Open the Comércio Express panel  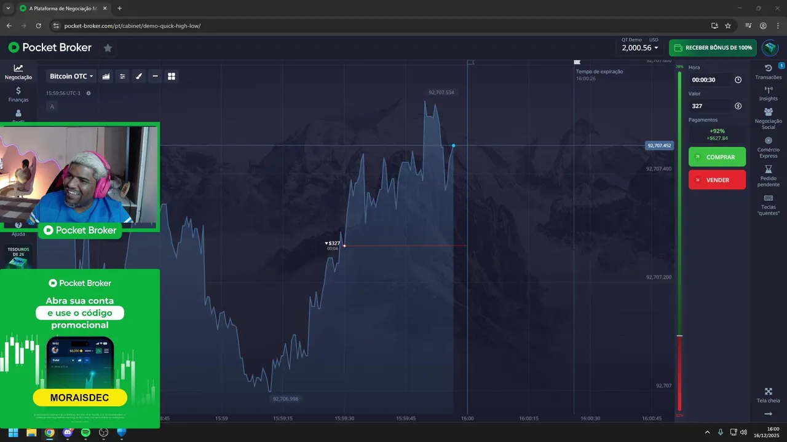pyautogui.click(x=768, y=147)
